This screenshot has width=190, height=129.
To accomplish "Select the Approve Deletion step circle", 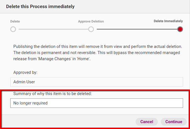I will pos(91,29).
